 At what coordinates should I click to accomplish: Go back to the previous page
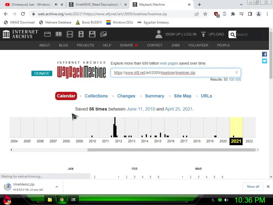click(6, 14)
